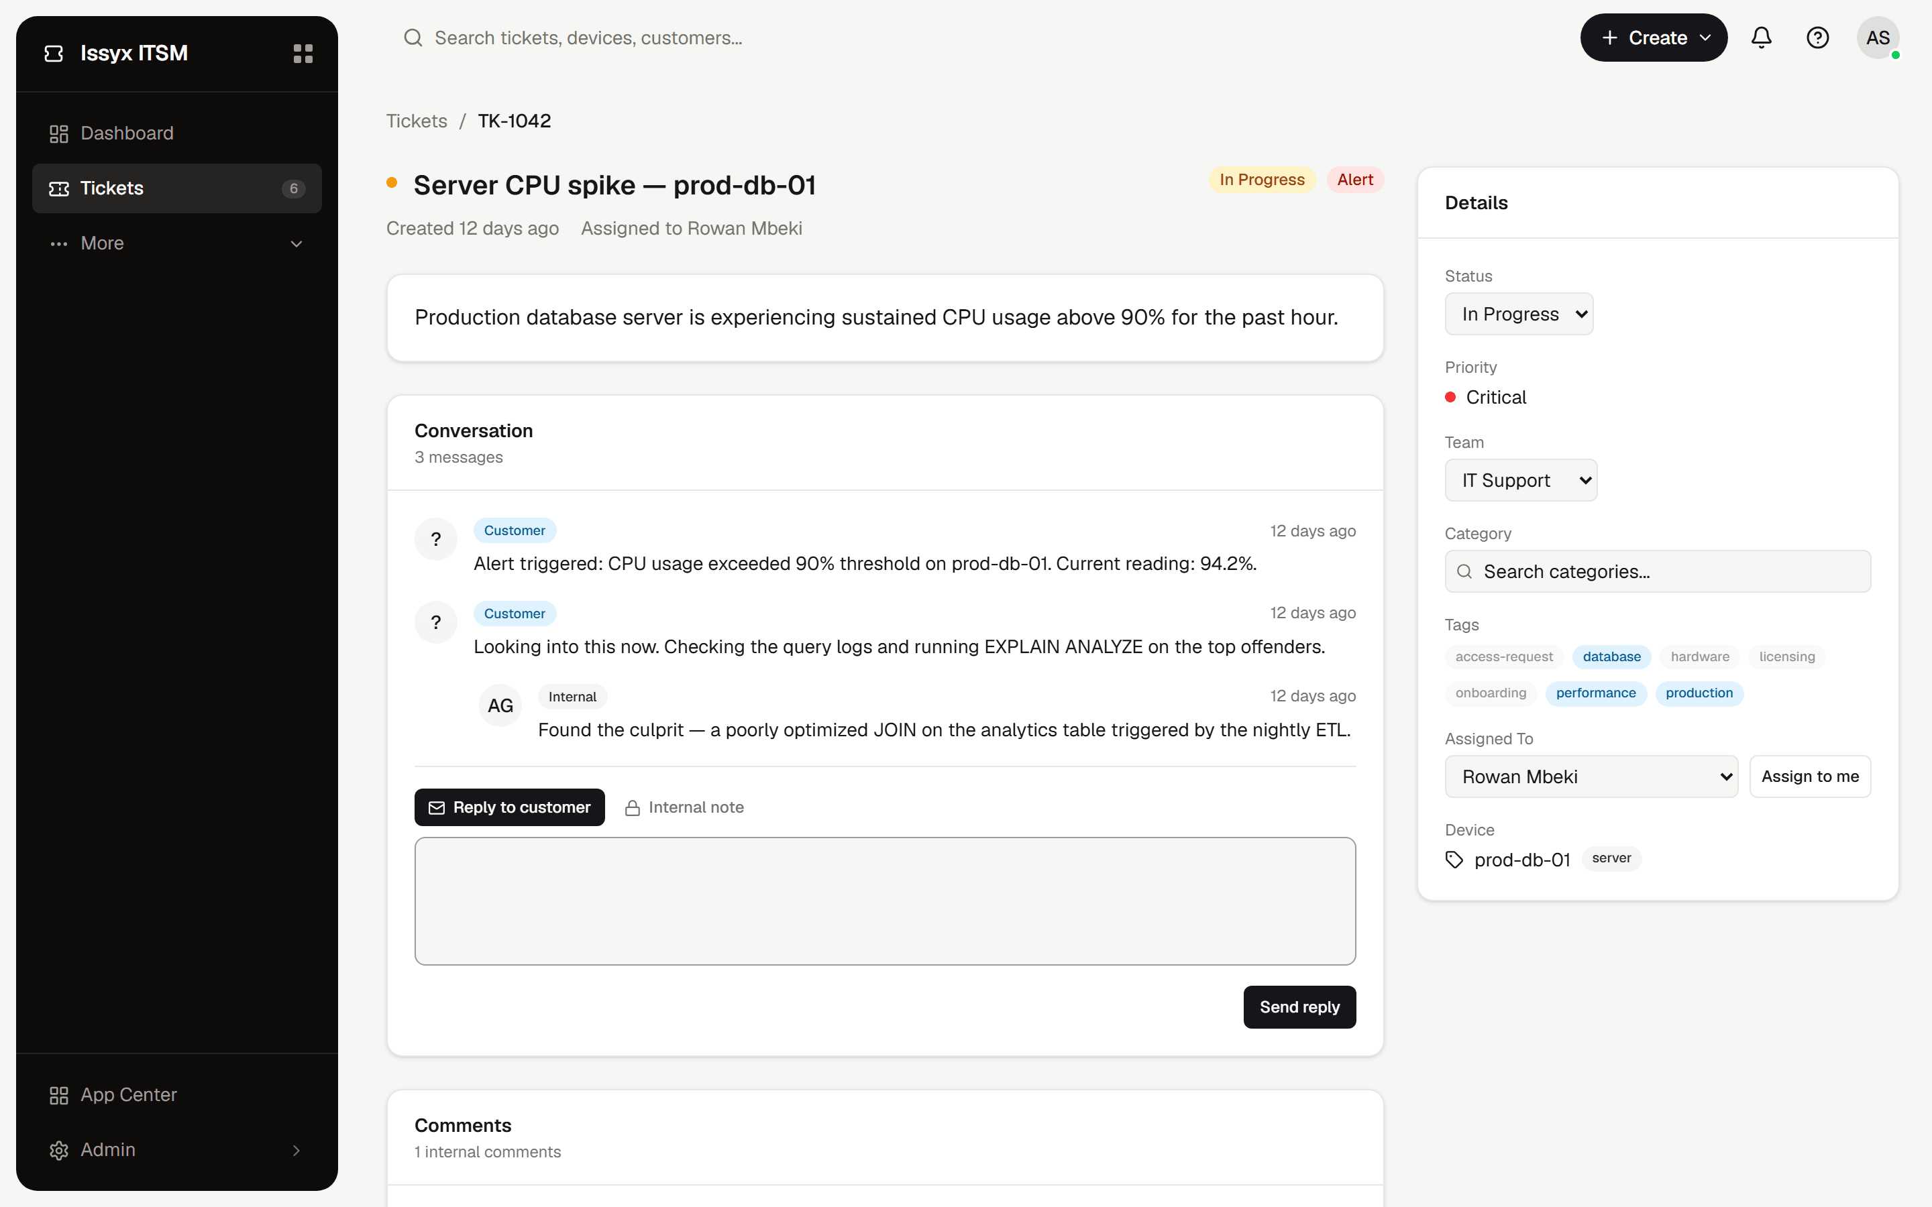The image size is (1932, 1207).
Task: Click the prod-db-01 device tag icon
Action: pos(1454,859)
